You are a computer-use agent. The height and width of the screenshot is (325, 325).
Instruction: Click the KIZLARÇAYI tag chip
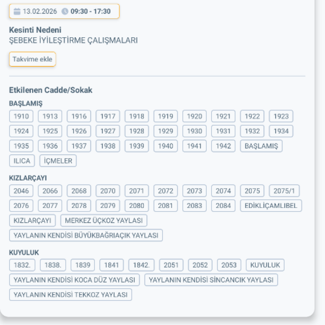coord(32,221)
